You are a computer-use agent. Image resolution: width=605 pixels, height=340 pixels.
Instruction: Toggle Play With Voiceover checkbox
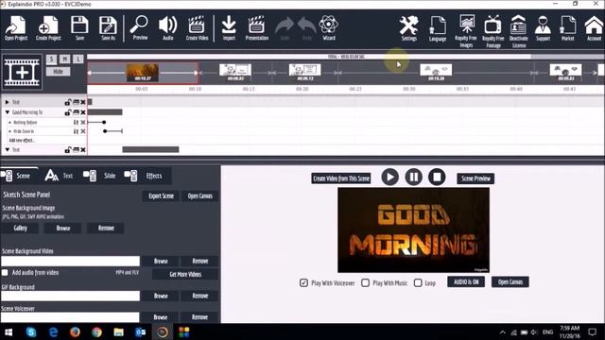click(x=303, y=283)
